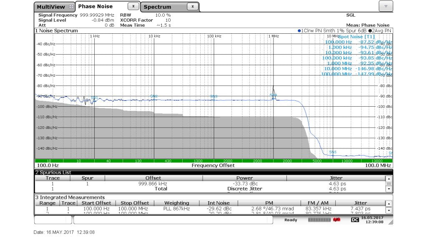Click the DC coupling icon in status bar
Image resolution: width=427 pixels, height=240 pixels.
pos(355,220)
